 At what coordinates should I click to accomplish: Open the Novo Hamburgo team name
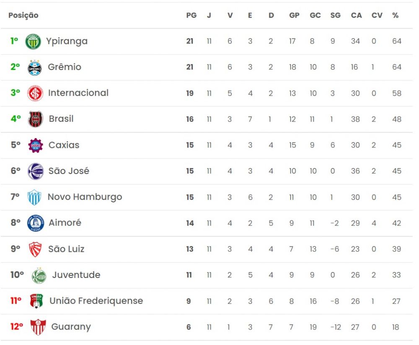(x=85, y=197)
